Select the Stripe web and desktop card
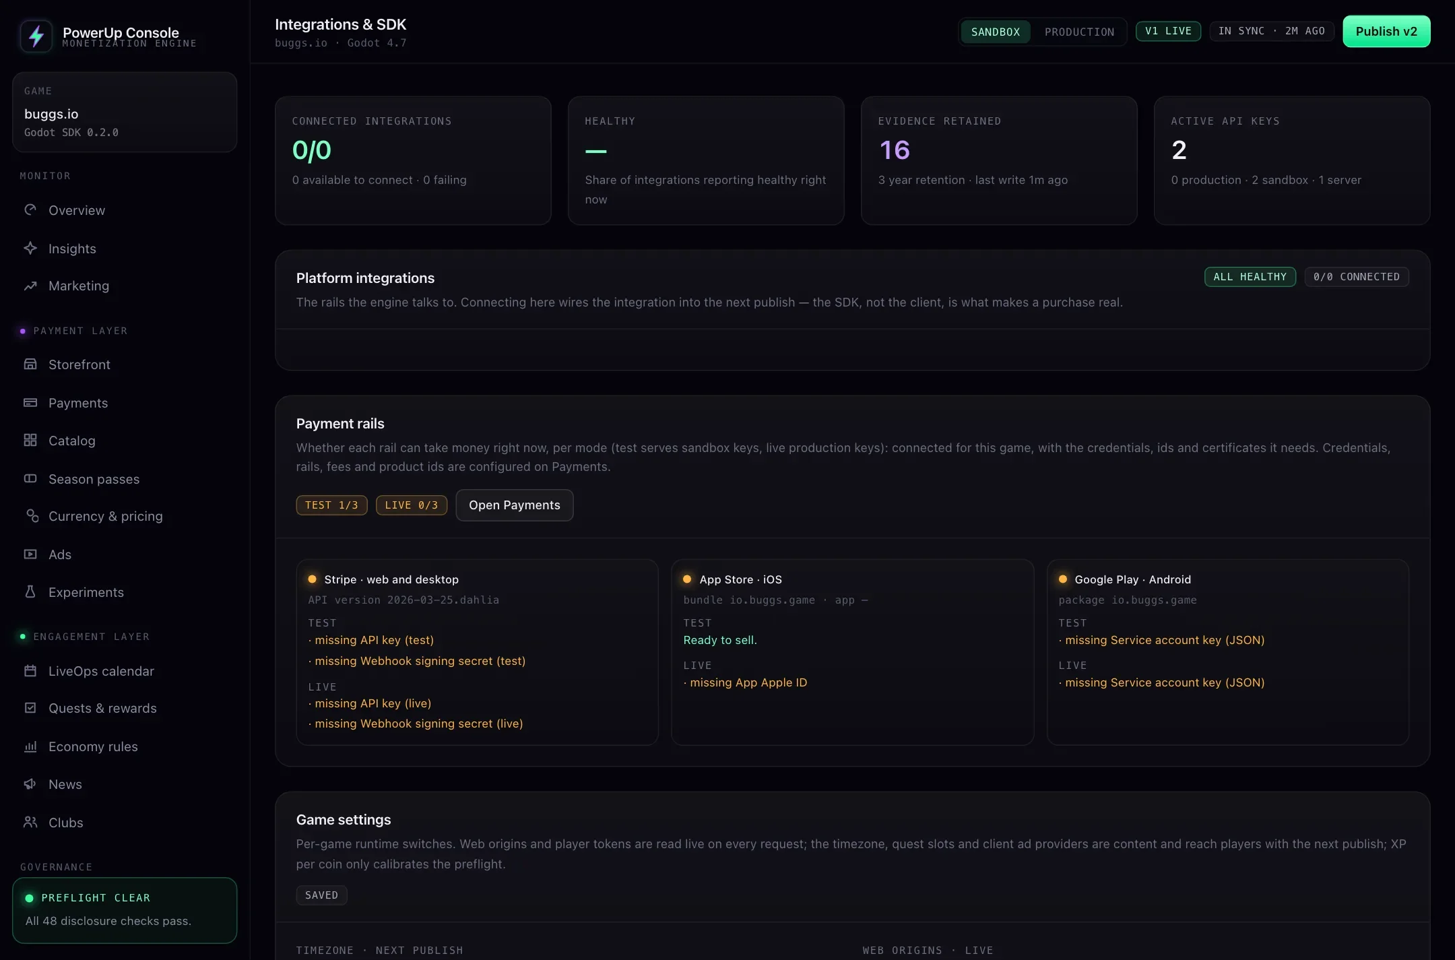 pos(477,651)
